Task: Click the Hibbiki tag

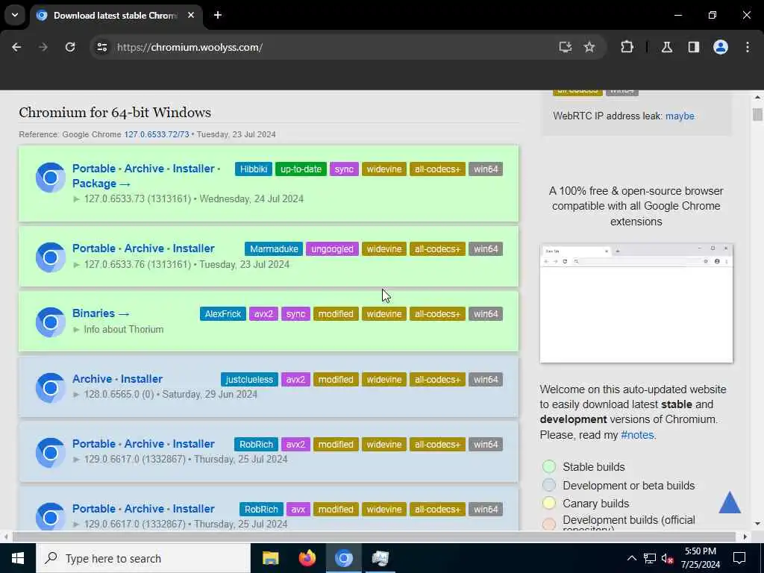Action: click(254, 169)
